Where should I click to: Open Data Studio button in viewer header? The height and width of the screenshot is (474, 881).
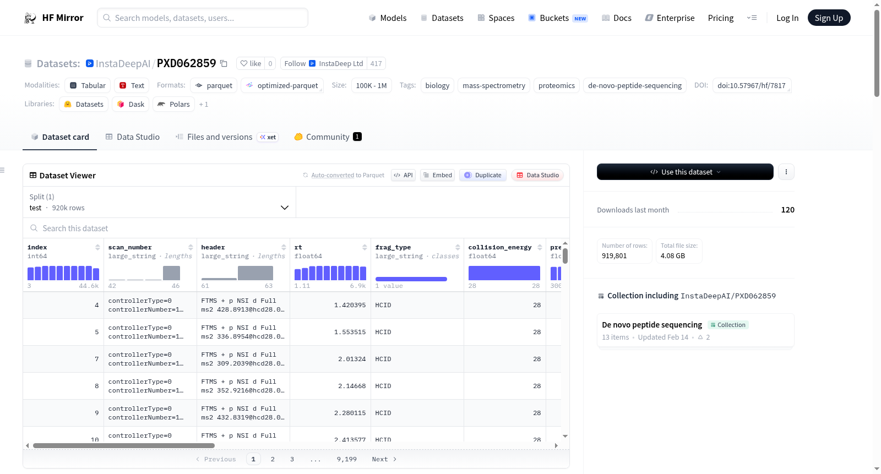pos(537,175)
